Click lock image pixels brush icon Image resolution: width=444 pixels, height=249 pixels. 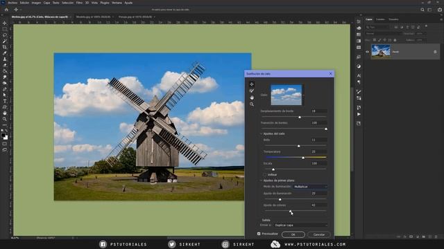(379, 40)
